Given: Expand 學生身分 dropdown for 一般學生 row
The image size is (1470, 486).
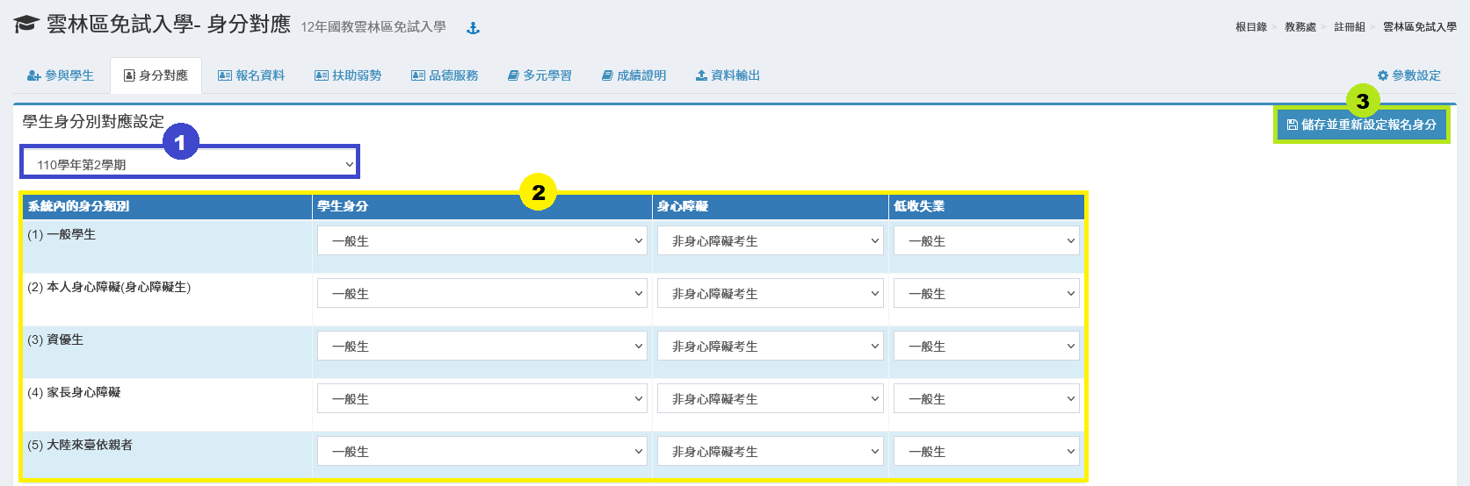Looking at the screenshot, I should pyautogui.click(x=482, y=241).
